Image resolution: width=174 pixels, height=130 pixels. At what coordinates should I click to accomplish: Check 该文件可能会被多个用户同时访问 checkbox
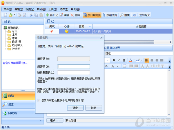[x=39, y=100]
